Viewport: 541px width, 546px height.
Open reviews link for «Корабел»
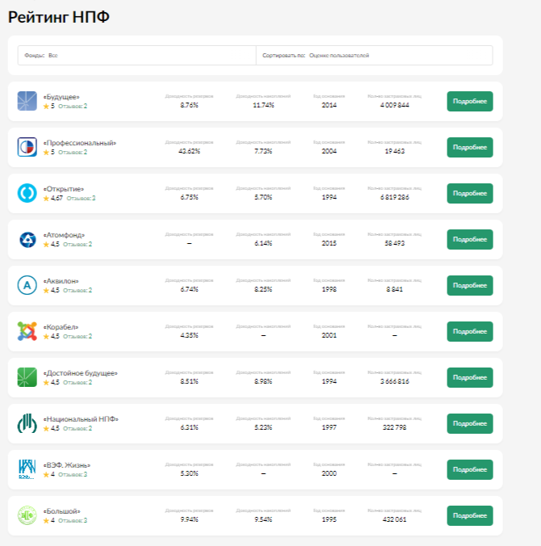(x=78, y=336)
